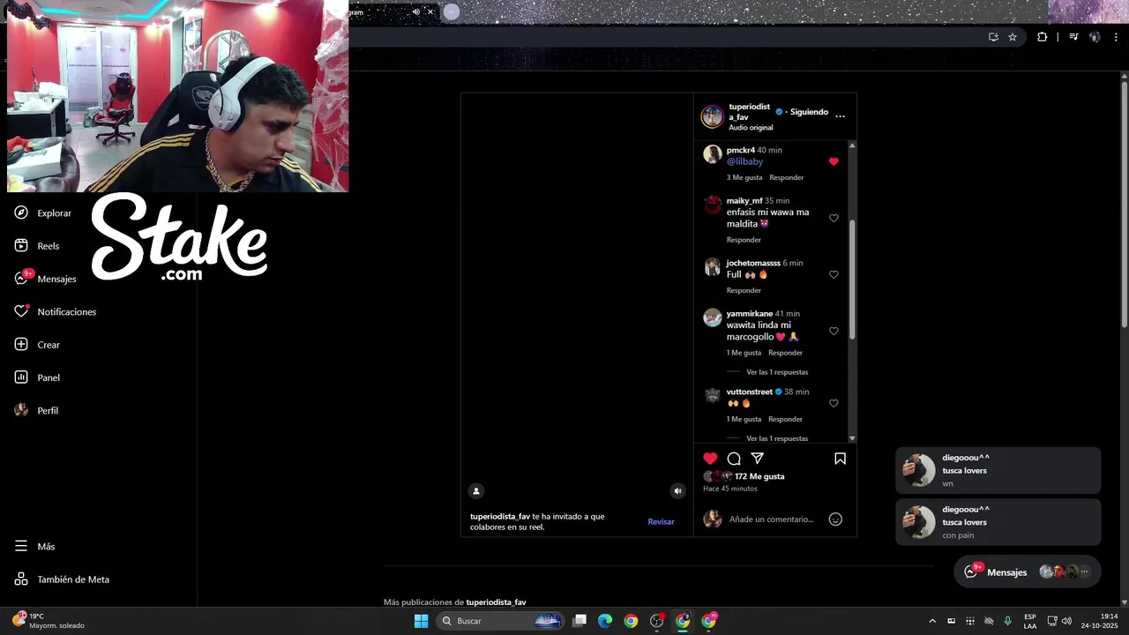Open the Reels section
The image size is (1129, 635).
click(36, 246)
